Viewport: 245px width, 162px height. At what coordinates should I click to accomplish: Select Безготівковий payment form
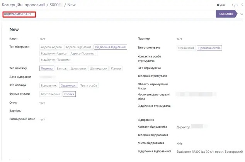click(x=51, y=94)
